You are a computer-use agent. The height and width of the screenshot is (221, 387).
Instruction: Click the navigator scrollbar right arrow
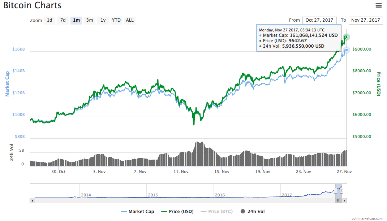344,200
